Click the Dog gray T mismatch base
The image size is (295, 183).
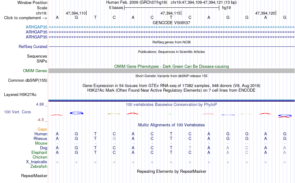190,148
